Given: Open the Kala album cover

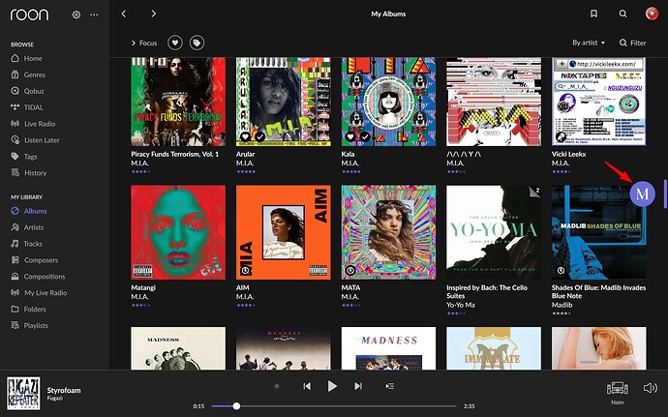Looking at the screenshot, I should tap(388, 102).
